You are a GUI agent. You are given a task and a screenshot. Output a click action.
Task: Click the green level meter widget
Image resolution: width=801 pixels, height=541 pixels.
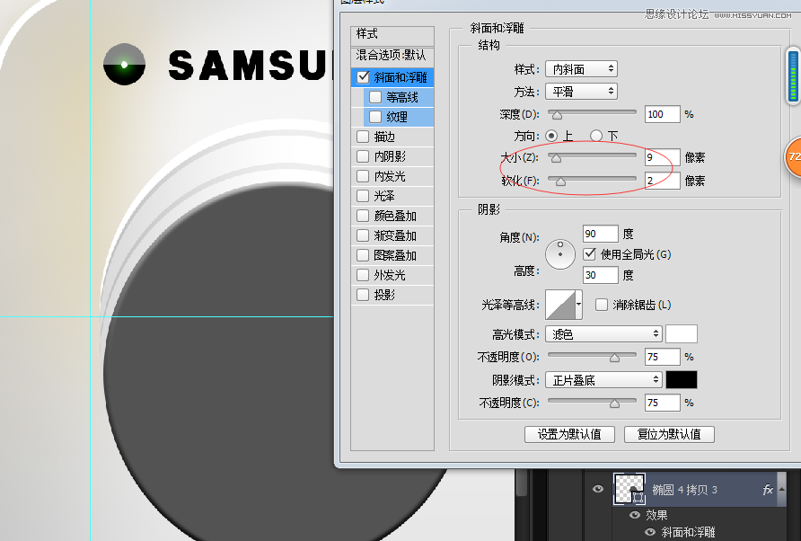click(x=793, y=76)
